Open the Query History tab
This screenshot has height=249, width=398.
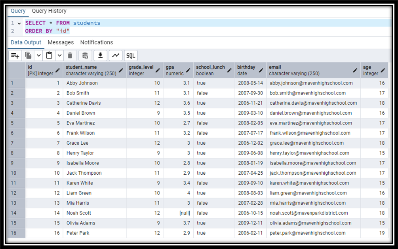point(49,11)
